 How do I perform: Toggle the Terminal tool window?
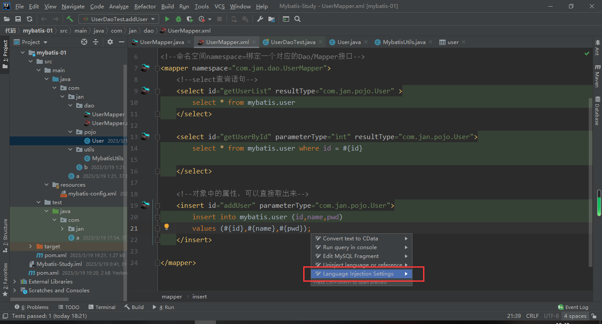pyautogui.click(x=102, y=307)
